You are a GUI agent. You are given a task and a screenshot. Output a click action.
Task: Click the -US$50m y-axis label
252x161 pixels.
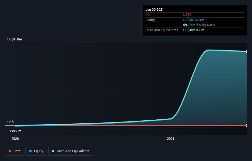(x=14, y=131)
